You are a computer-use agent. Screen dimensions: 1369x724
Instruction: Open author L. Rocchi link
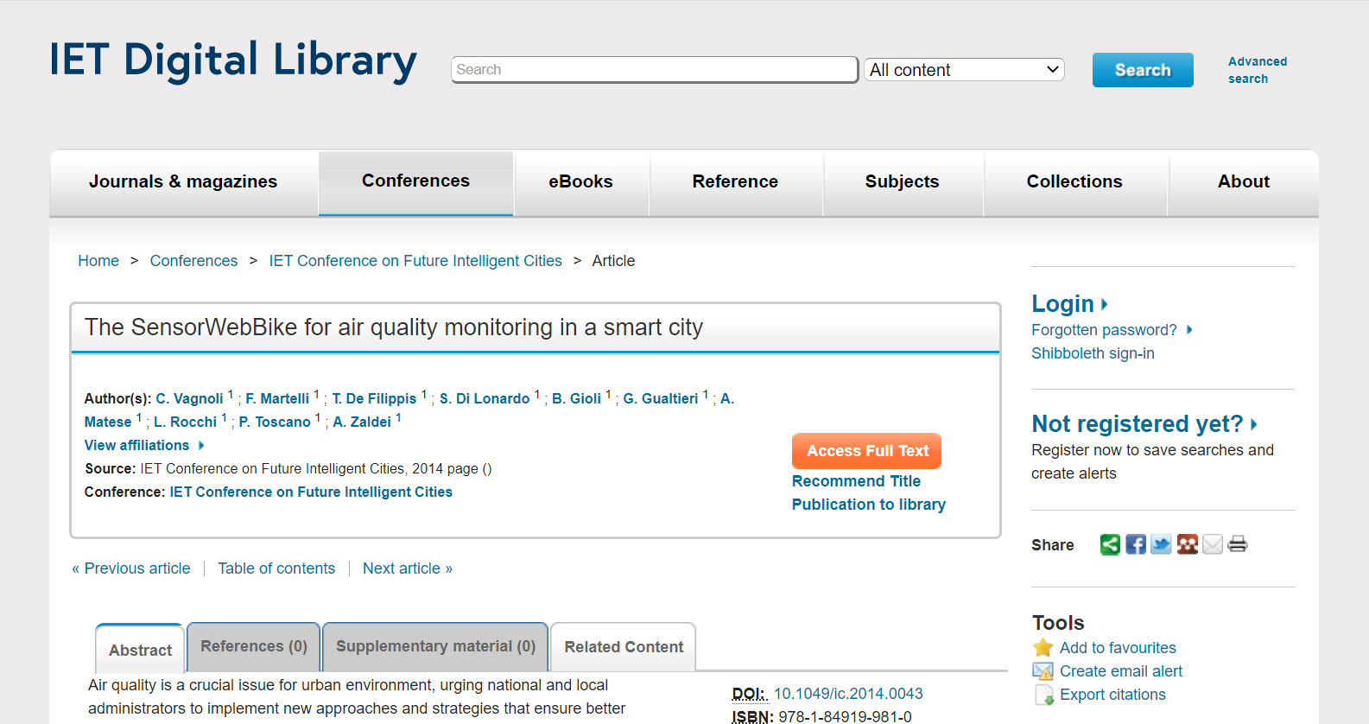(185, 422)
